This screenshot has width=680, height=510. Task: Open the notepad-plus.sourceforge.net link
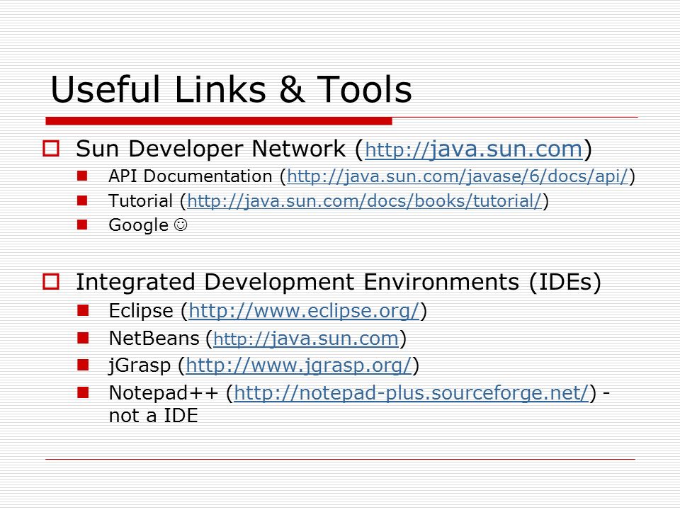coord(411,393)
